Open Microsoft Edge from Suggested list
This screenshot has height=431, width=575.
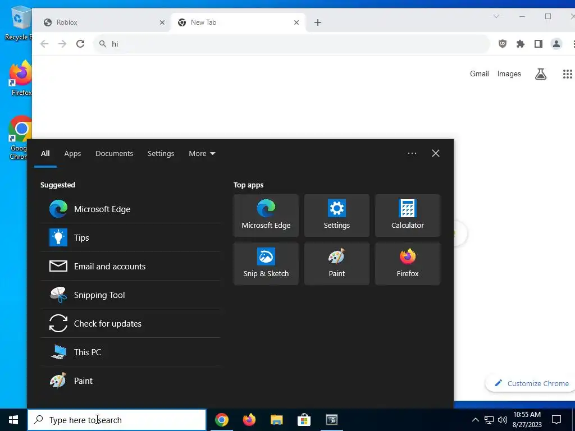coord(130,209)
